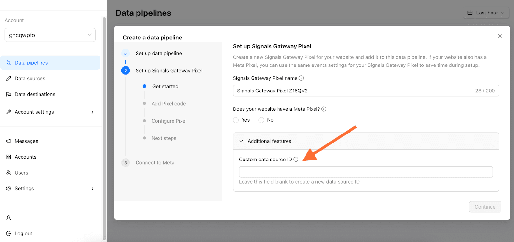This screenshot has height=242, width=514.
Task: Click the Custom data source ID input field
Action: (366, 172)
